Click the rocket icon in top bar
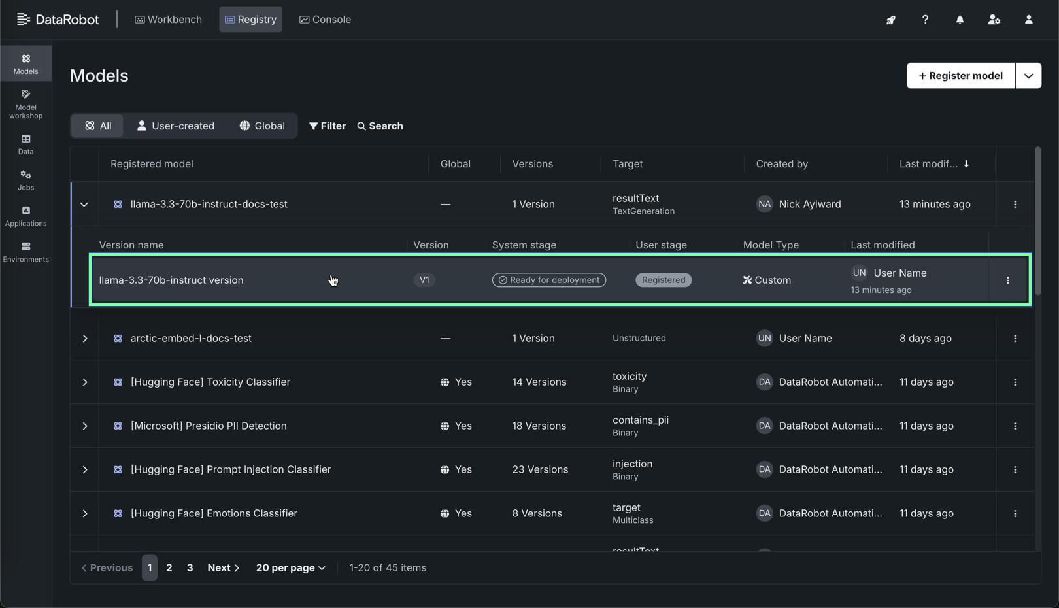The width and height of the screenshot is (1059, 608). [x=890, y=20]
